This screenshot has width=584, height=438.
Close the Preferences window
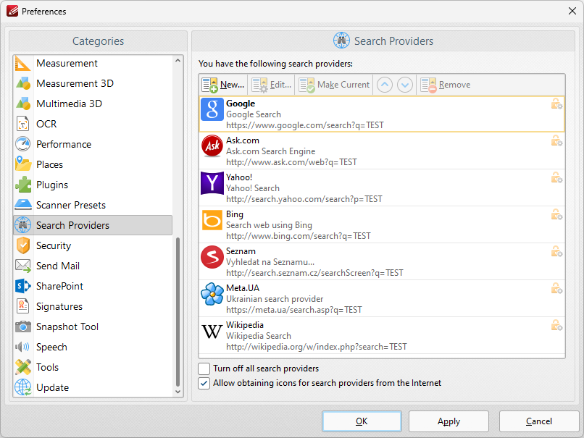(x=572, y=11)
